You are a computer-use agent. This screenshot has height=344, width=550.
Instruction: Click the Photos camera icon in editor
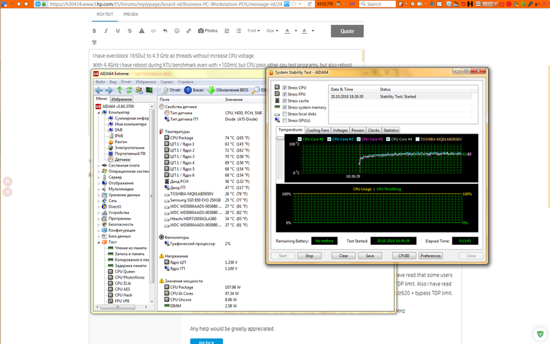tap(201, 31)
